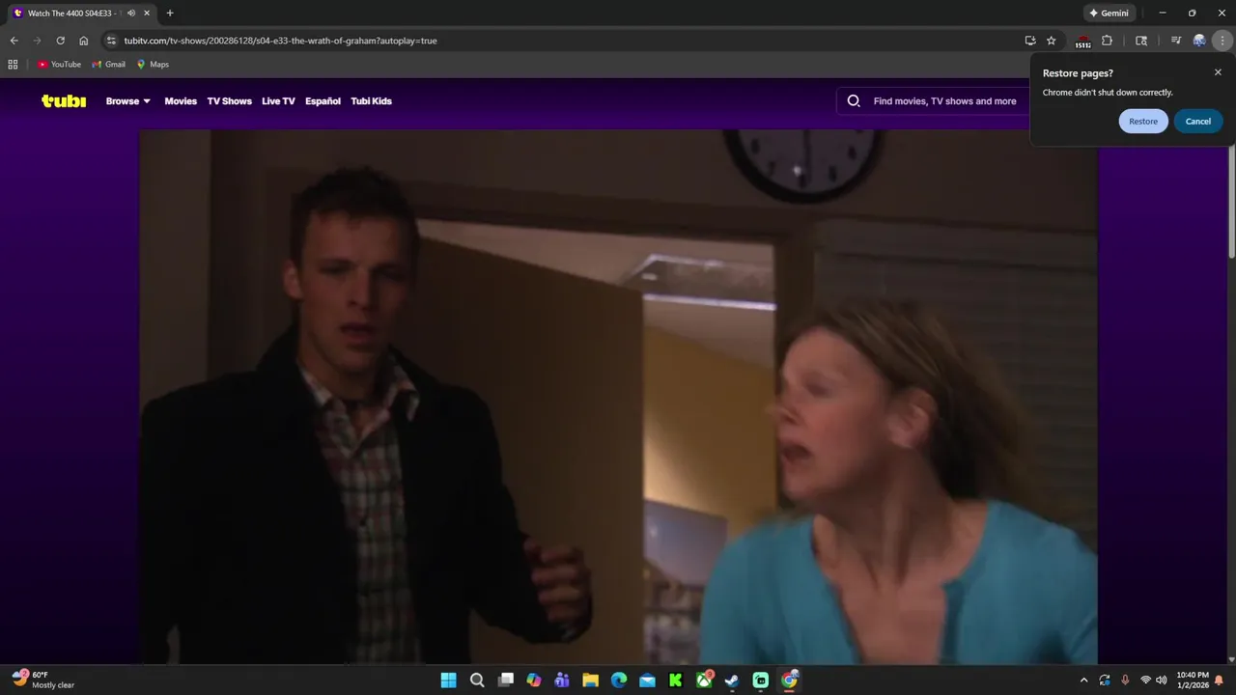Mute the tab using its audio icon
The image size is (1236, 695).
(131, 14)
